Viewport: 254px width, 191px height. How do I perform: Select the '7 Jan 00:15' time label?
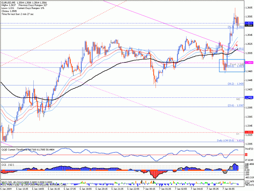tap(150, 189)
